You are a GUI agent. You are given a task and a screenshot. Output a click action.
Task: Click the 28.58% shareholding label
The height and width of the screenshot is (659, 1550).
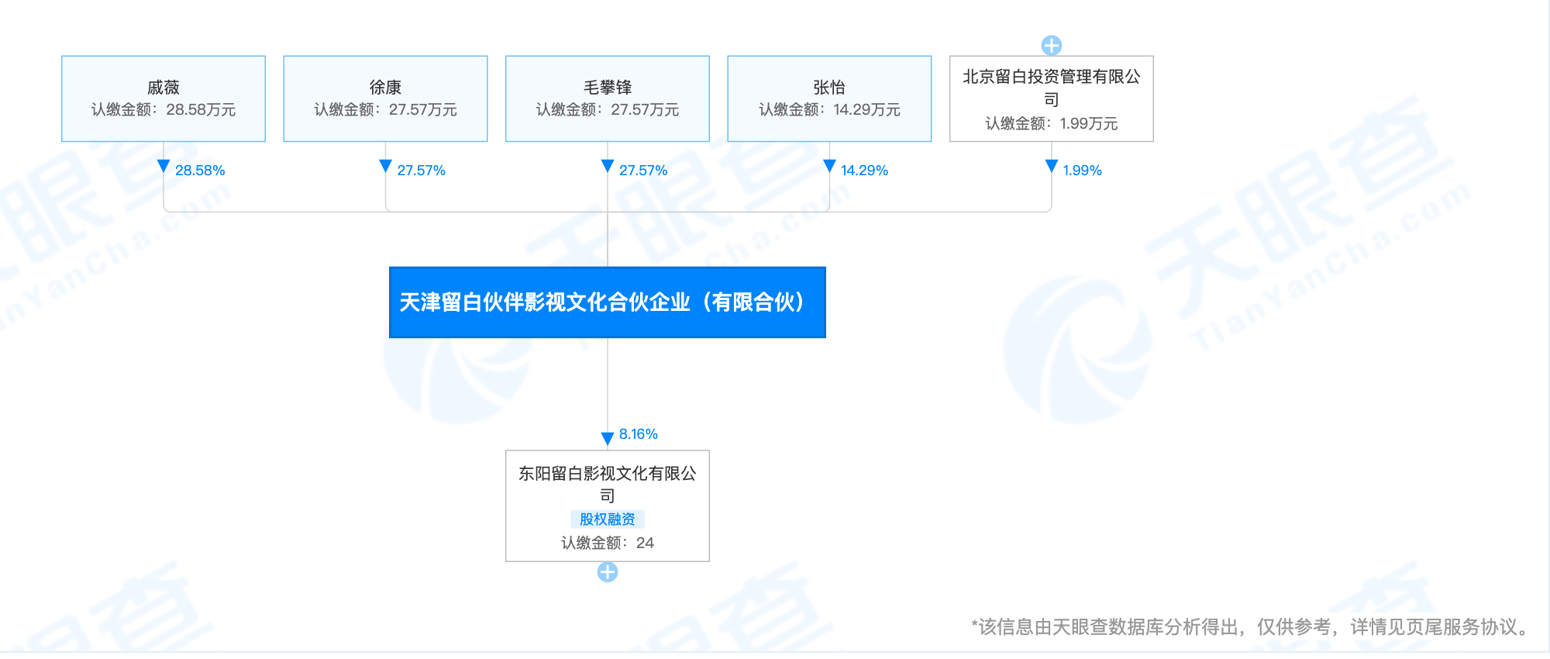coord(200,171)
